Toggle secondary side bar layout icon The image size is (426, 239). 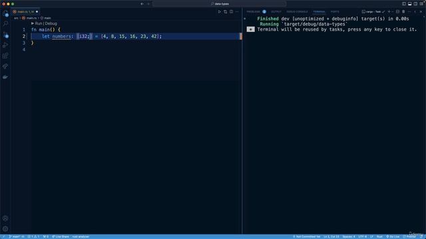(415, 4)
